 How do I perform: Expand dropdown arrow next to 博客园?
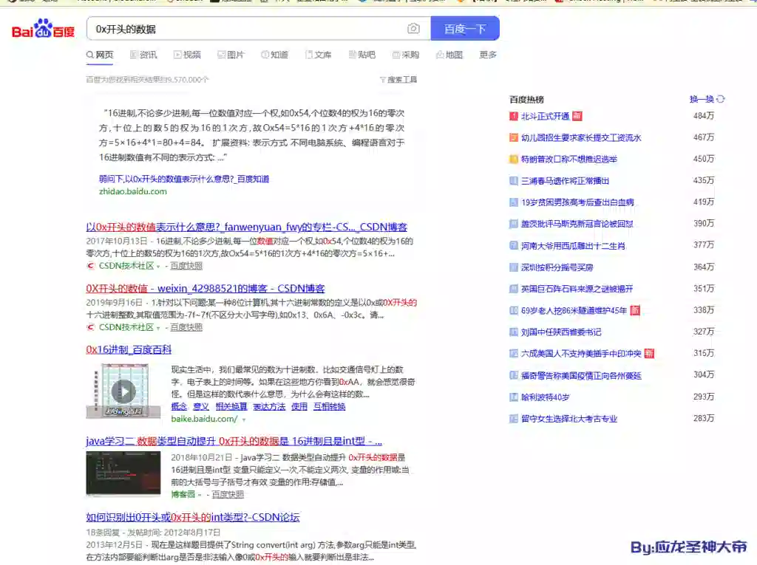(200, 495)
